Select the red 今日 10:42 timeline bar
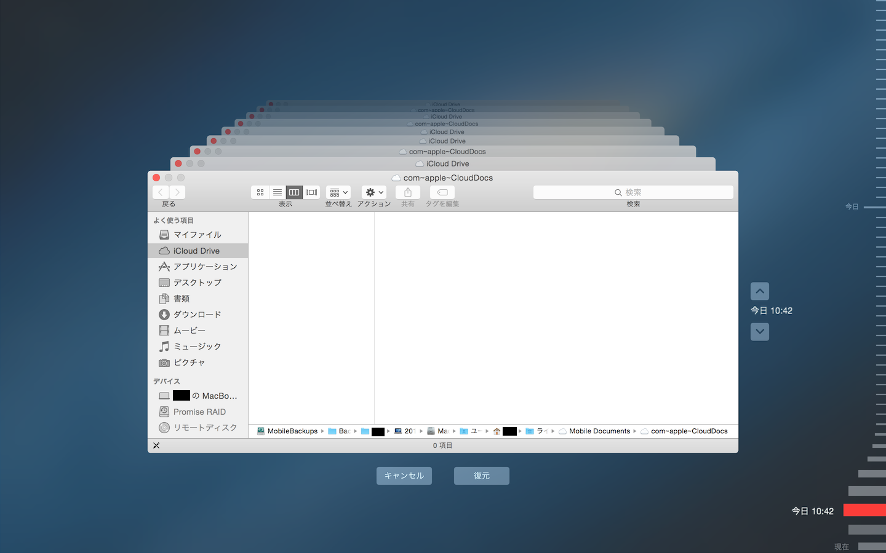 864,510
